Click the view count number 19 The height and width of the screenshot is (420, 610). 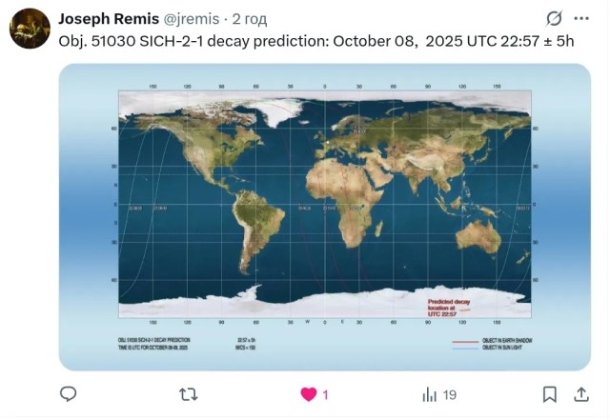[x=450, y=394]
